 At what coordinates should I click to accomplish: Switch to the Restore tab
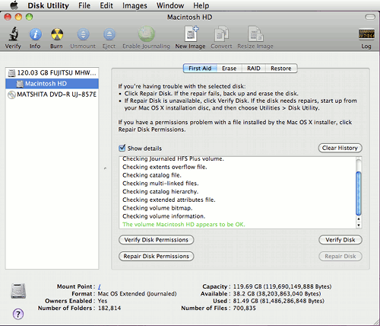[x=281, y=69]
